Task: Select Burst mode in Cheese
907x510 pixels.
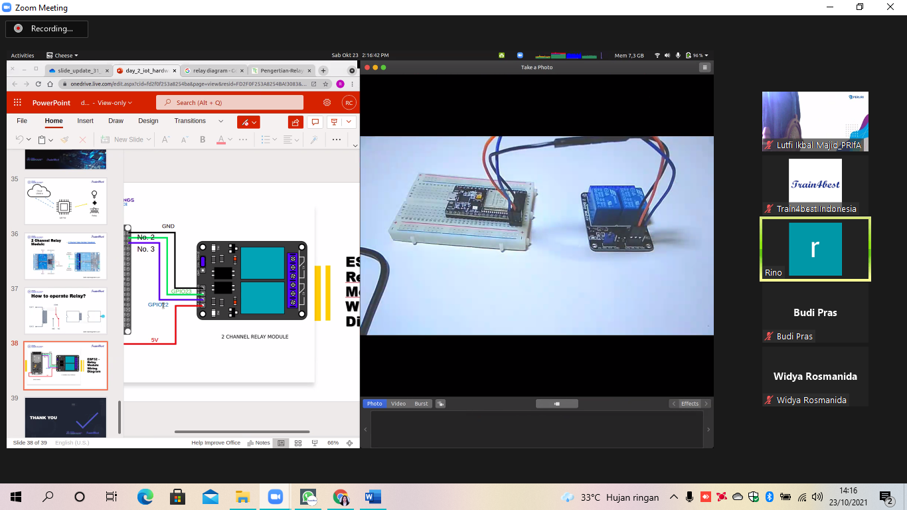Action: click(x=421, y=404)
